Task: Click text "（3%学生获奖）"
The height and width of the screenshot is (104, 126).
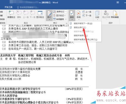Action: tap(74, 99)
